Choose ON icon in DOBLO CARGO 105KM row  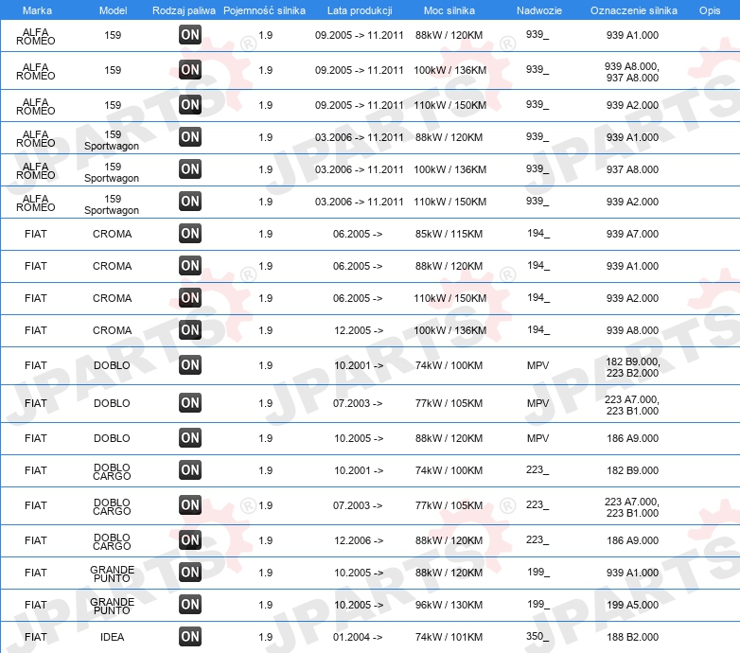point(190,504)
